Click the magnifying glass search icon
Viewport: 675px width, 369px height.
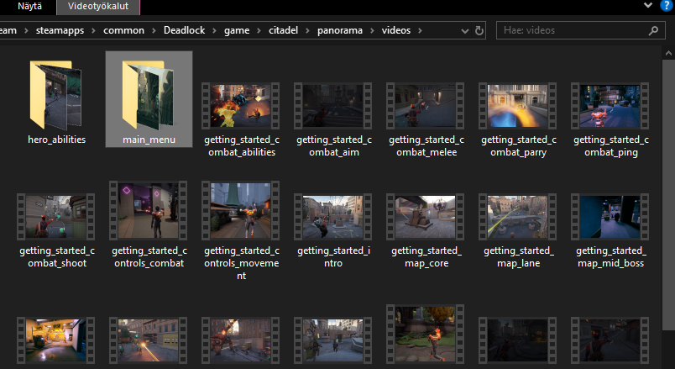tap(653, 30)
